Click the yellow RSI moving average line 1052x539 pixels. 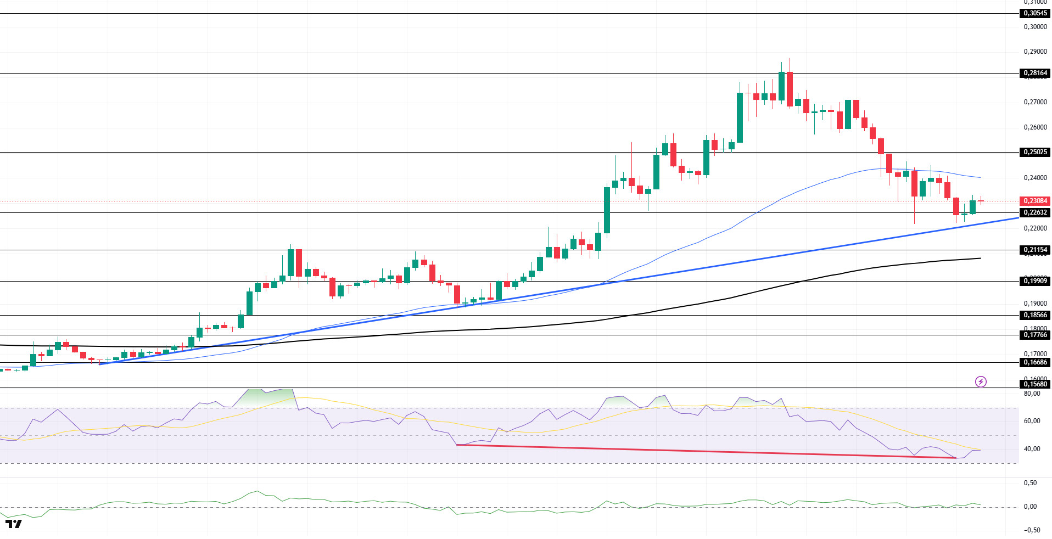tap(549, 431)
